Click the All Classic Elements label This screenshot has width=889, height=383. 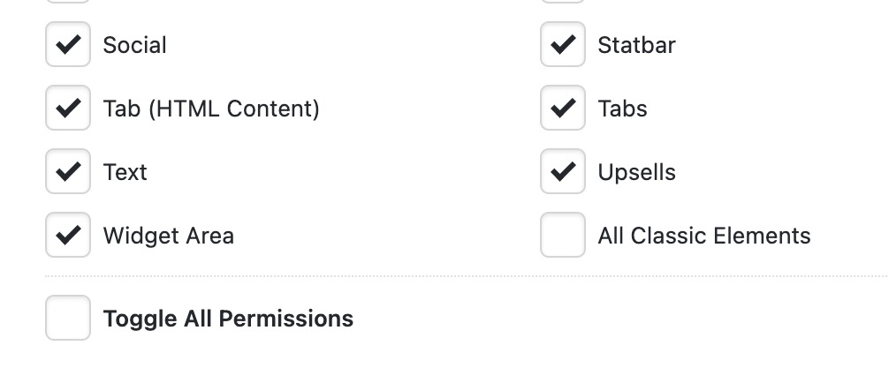pyautogui.click(x=703, y=236)
